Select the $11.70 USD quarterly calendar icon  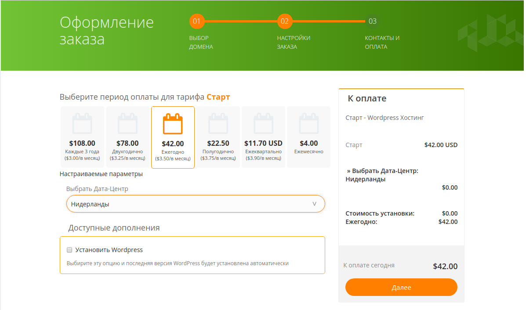[x=263, y=123]
